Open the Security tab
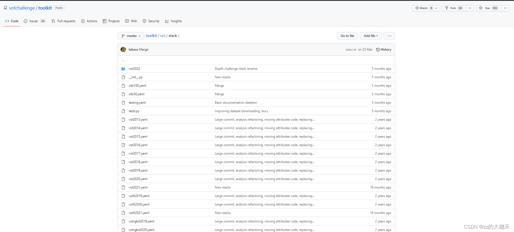This screenshot has width=514, height=232. tap(151, 21)
